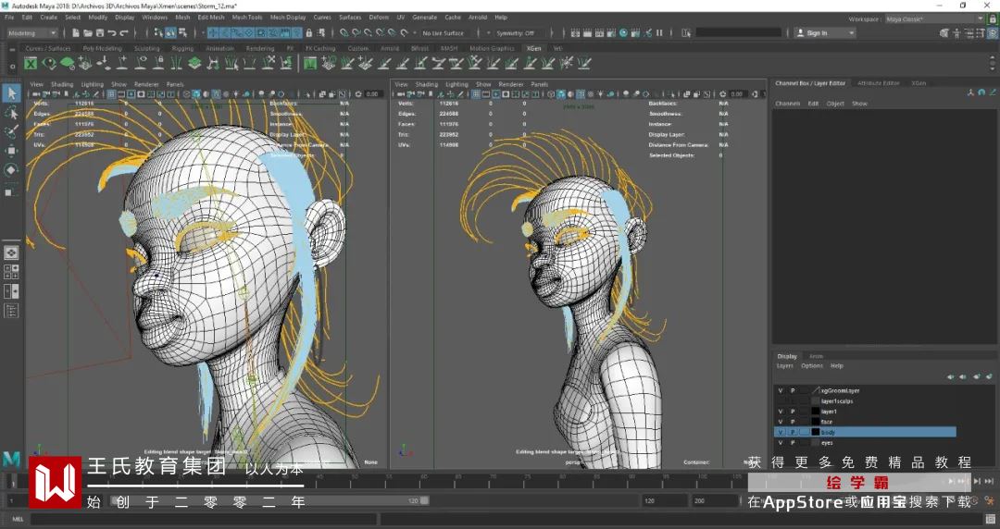
Task: Toggle playback P flag of eyes layer
Action: click(x=792, y=443)
